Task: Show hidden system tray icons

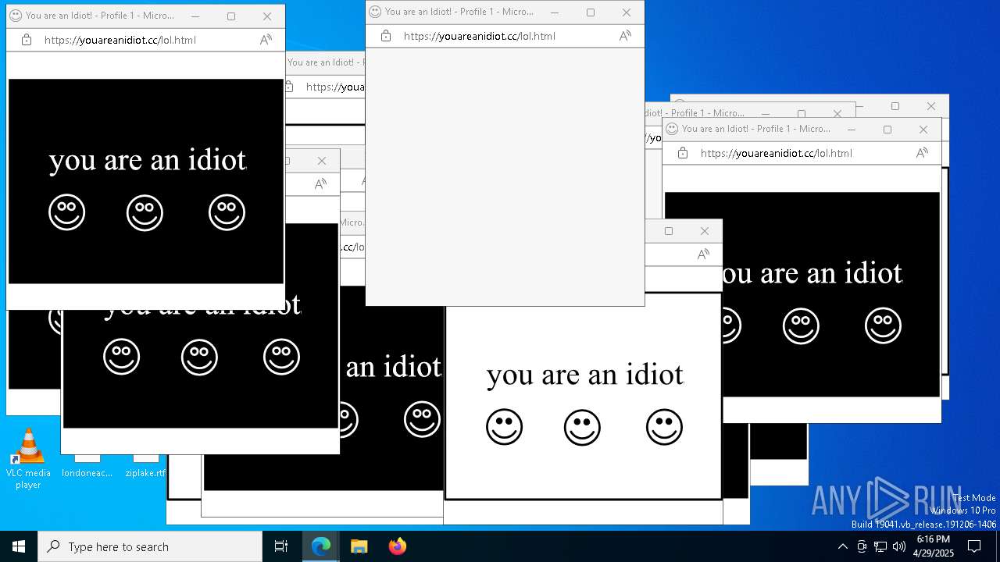Action: (842, 546)
